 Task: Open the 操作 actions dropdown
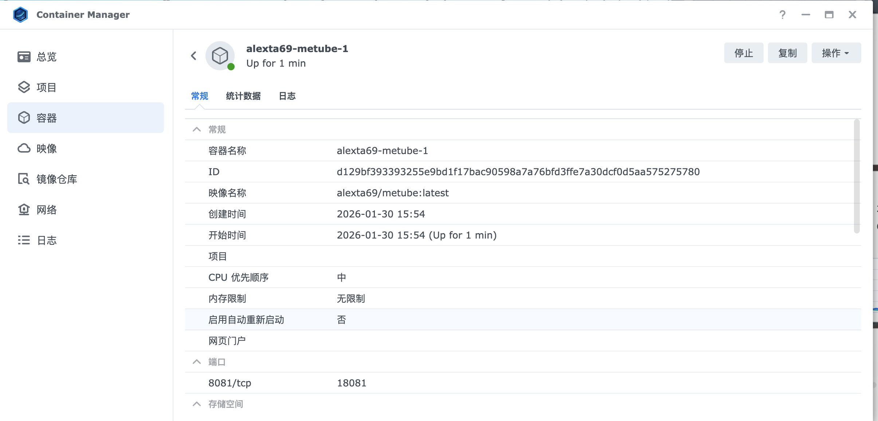[836, 53]
